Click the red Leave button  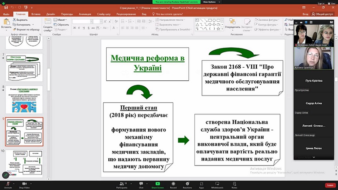(x=330, y=185)
